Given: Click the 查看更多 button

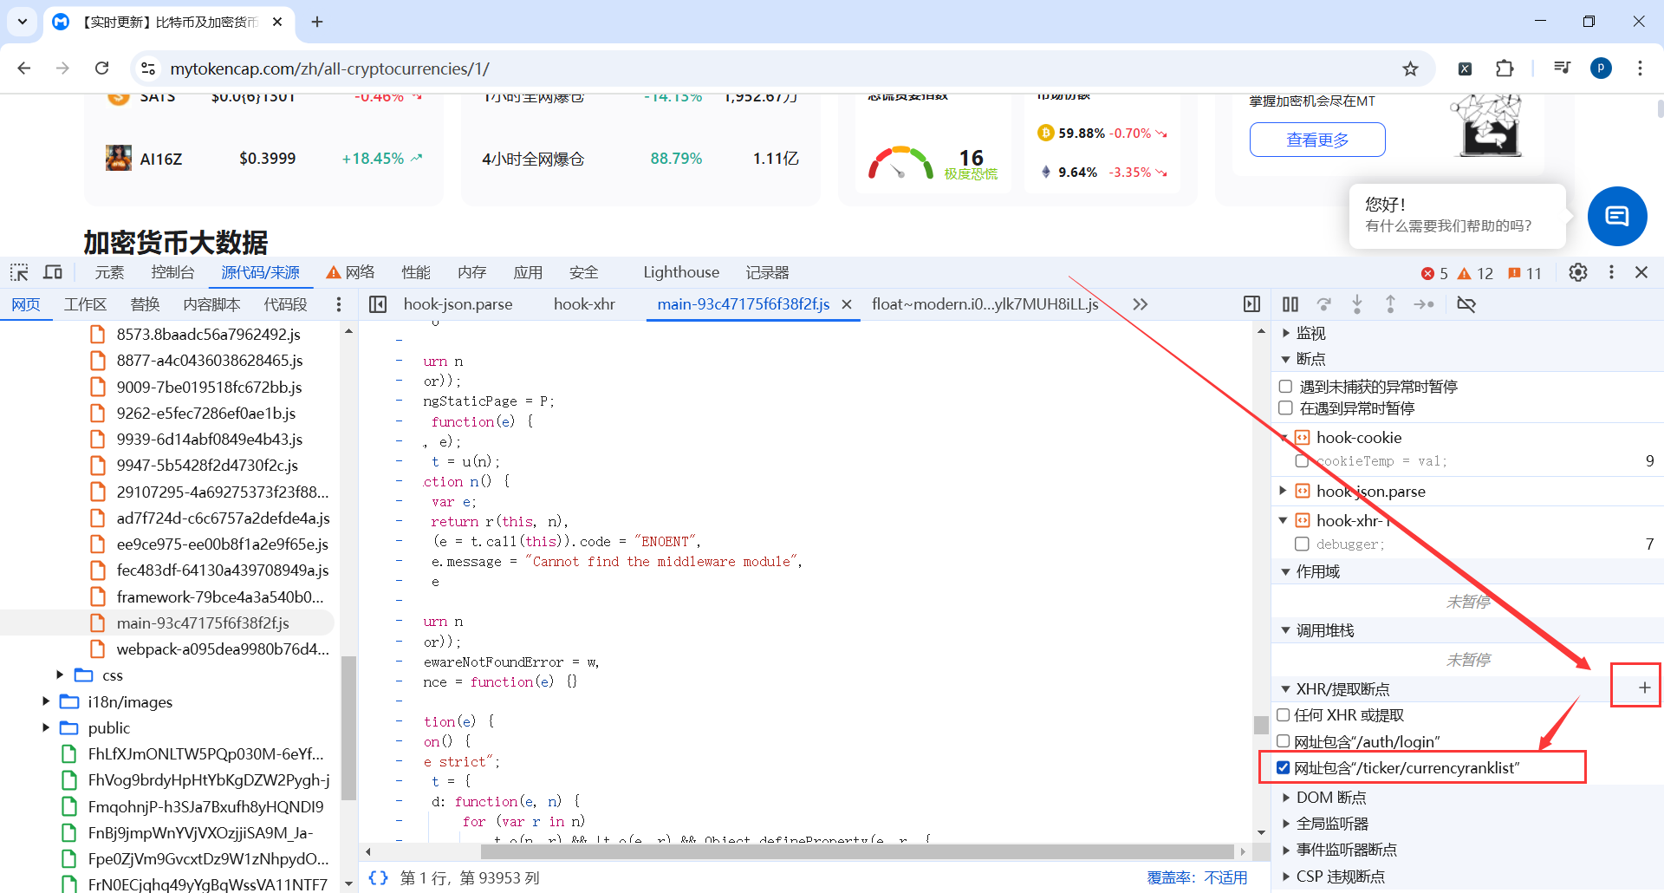Looking at the screenshot, I should coord(1317,140).
